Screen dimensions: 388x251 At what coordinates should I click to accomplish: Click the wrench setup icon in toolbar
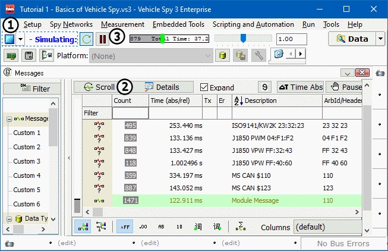point(258,55)
